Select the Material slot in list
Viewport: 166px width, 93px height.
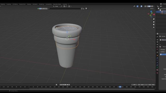click(163, 40)
